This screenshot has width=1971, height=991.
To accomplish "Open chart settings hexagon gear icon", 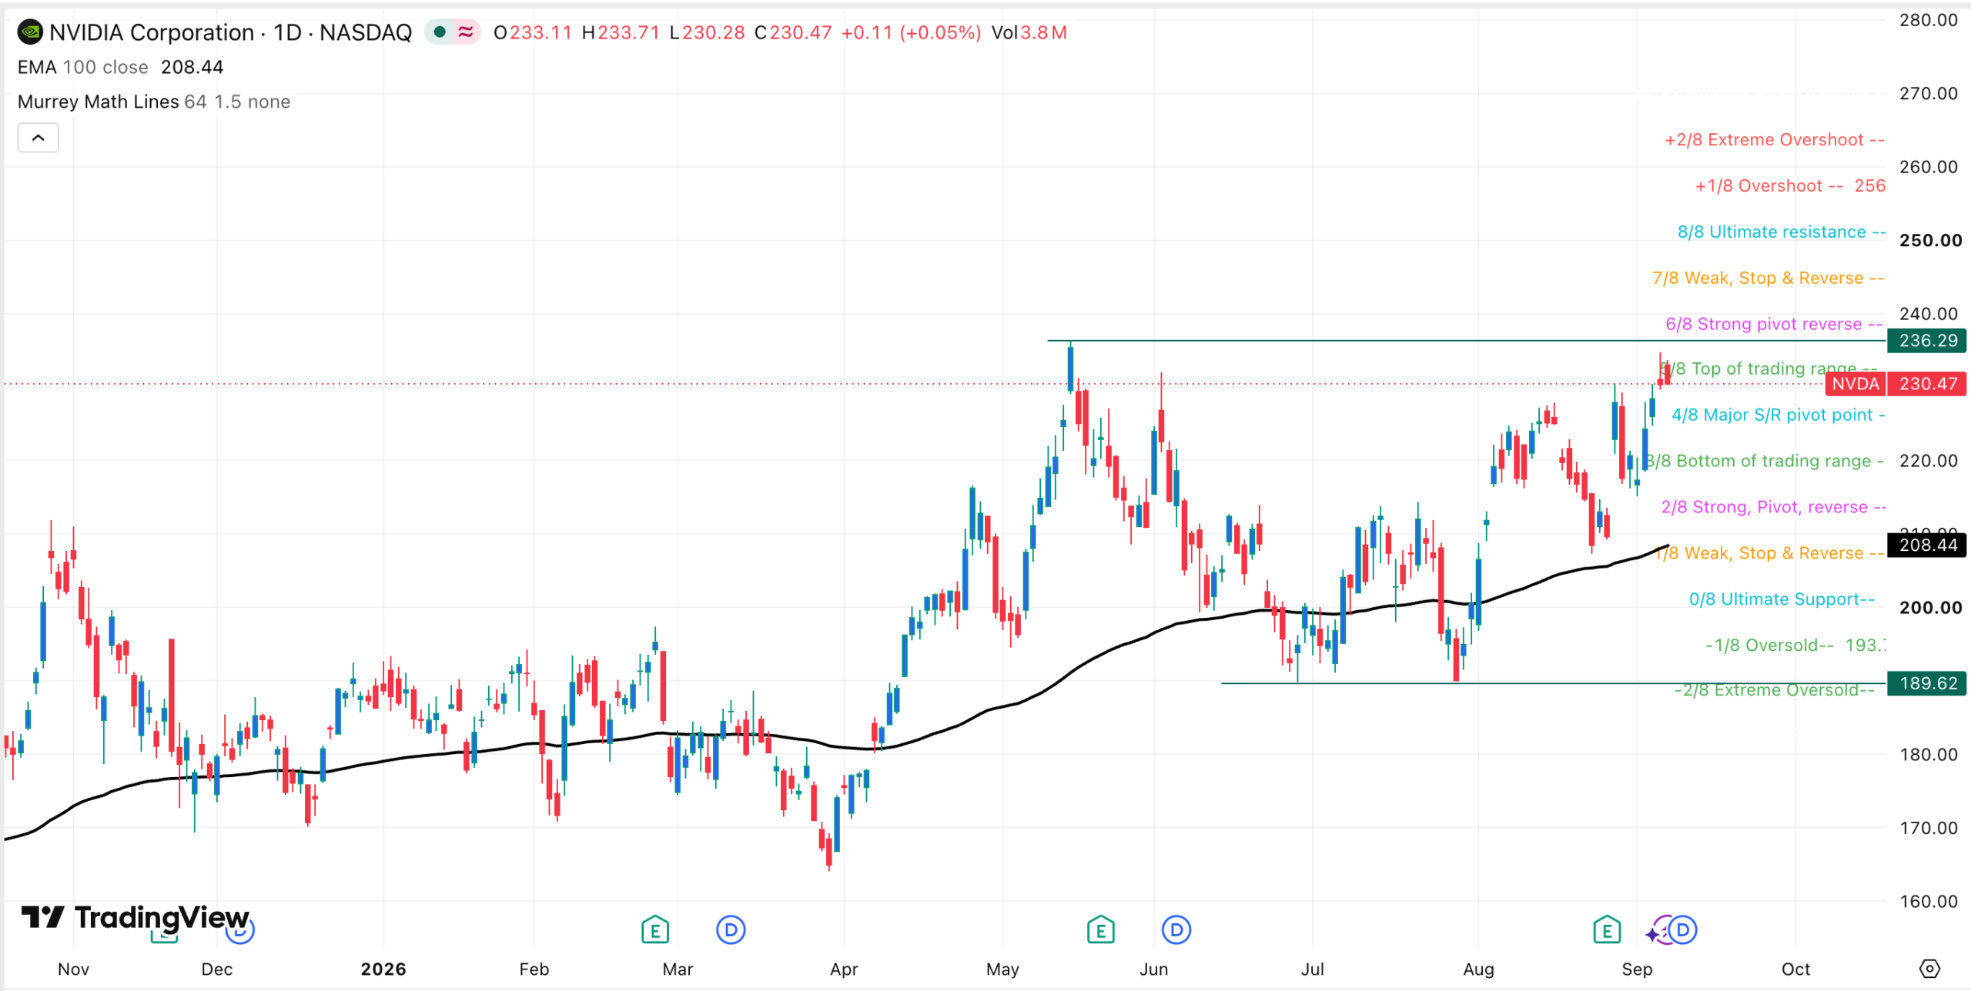I will 1929,969.
